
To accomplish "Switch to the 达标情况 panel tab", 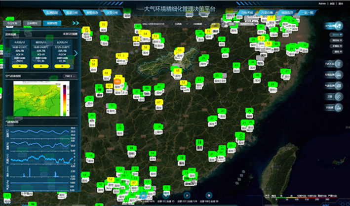I will pyautogui.click(x=32, y=23).
